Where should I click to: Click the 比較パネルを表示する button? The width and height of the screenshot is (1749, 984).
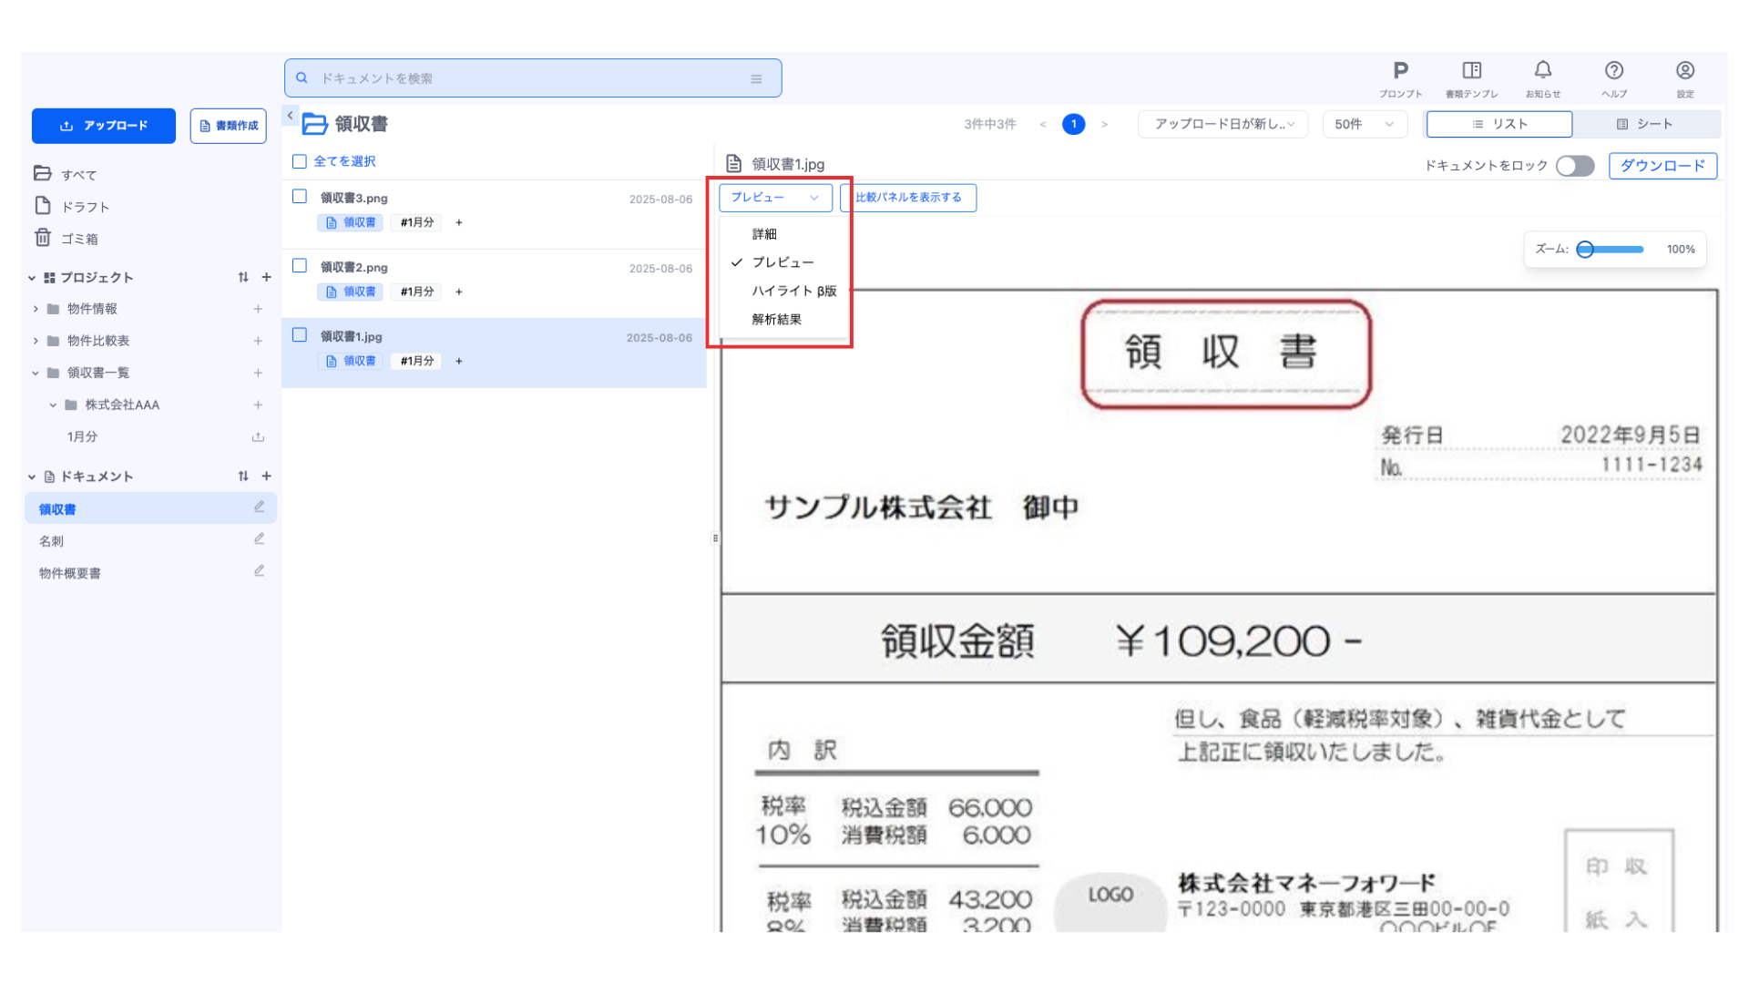(x=907, y=198)
